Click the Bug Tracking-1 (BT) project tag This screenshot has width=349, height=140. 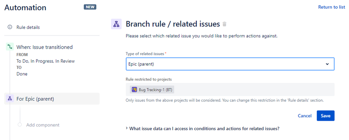[152, 90]
